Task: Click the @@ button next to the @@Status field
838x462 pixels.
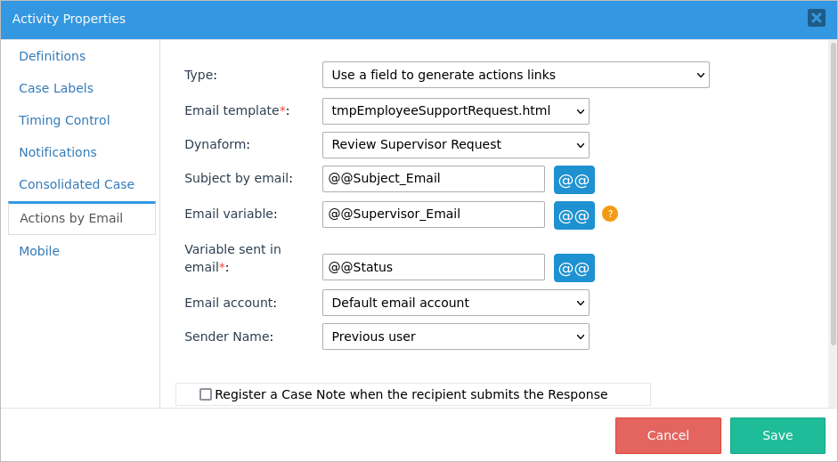Action: tap(574, 268)
